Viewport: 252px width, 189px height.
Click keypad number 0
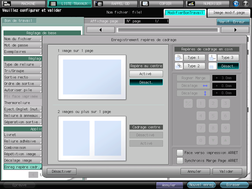[201, 140]
